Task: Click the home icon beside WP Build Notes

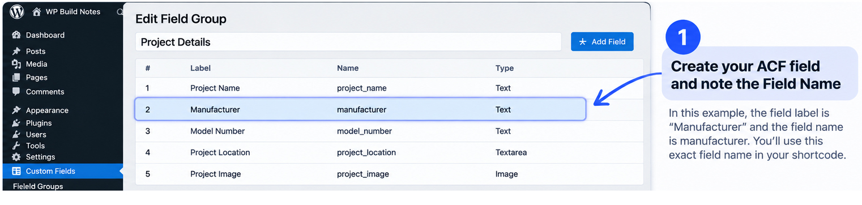Action: click(37, 11)
